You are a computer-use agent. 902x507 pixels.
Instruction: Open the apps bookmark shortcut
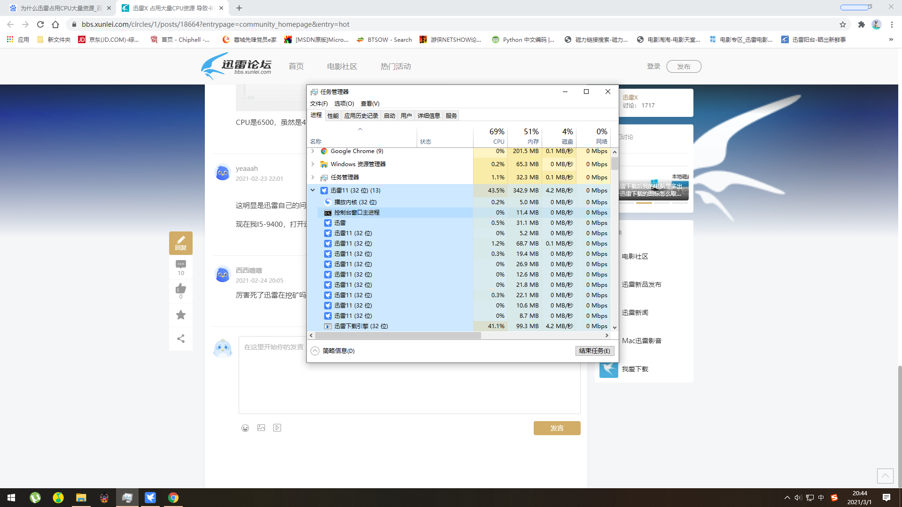click(x=18, y=39)
